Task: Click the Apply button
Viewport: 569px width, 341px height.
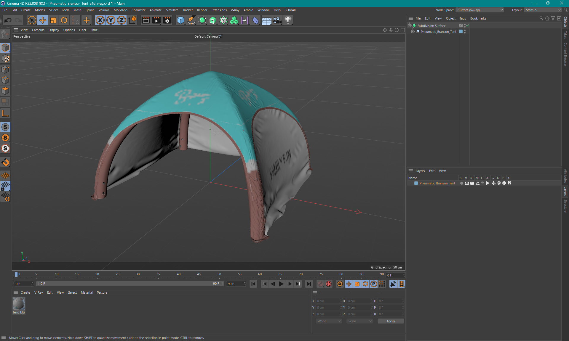Action: tap(391, 321)
